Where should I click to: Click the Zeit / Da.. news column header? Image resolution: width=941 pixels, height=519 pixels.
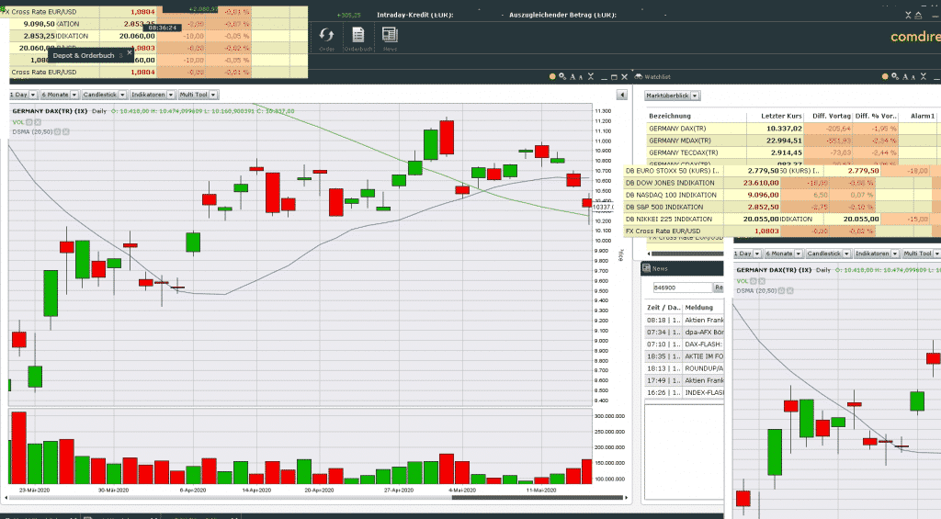tap(663, 307)
